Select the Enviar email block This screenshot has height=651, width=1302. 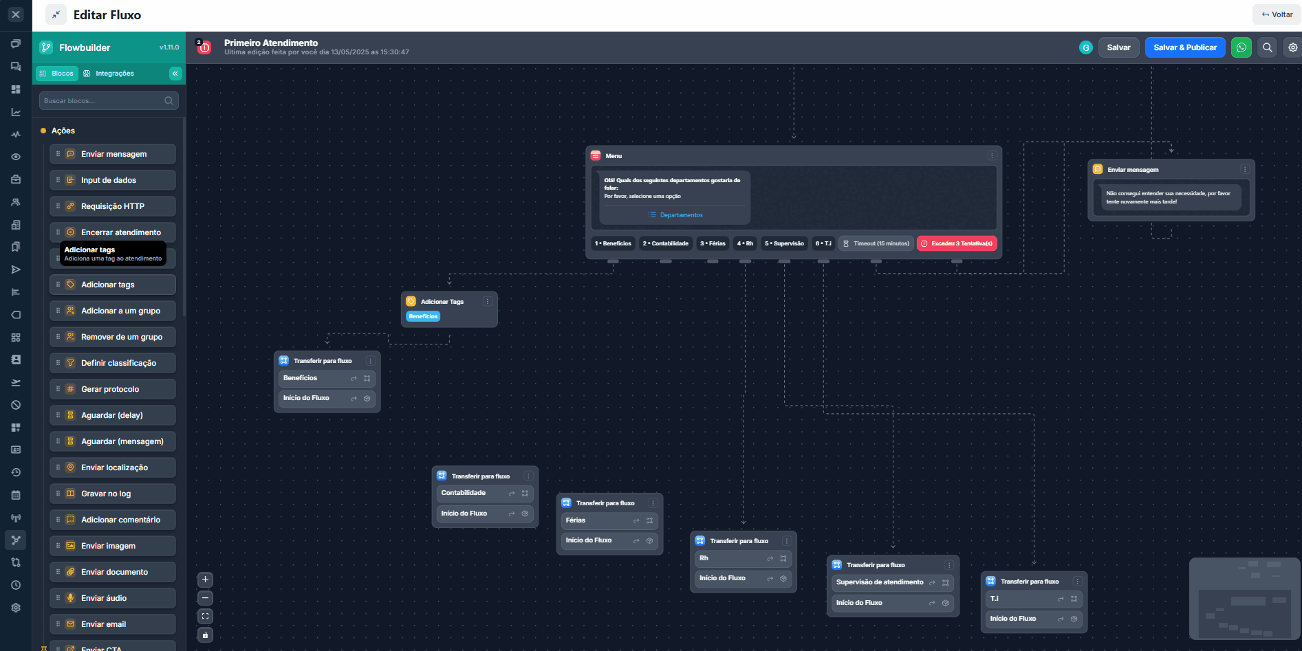113,624
